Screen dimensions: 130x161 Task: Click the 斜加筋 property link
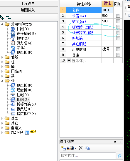pos(77,38)
